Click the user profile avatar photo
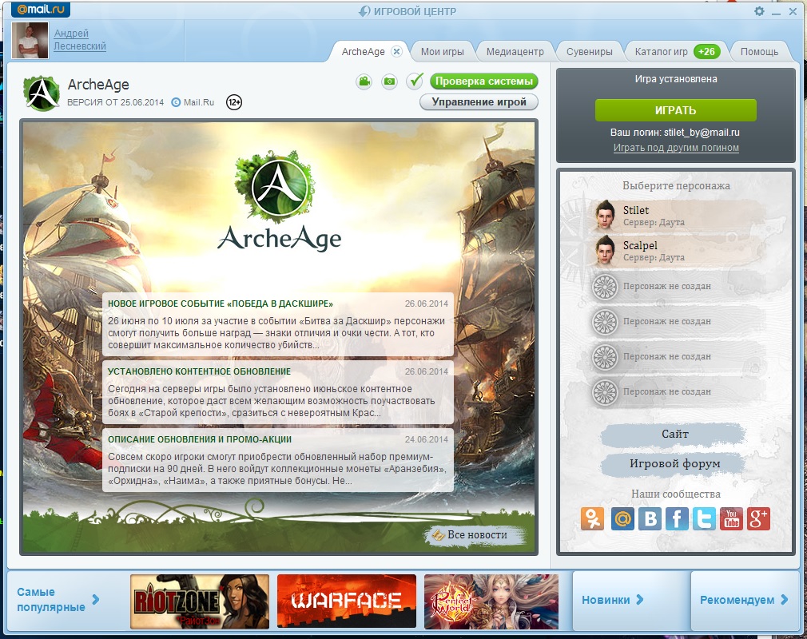This screenshot has width=807, height=639. click(30, 40)
